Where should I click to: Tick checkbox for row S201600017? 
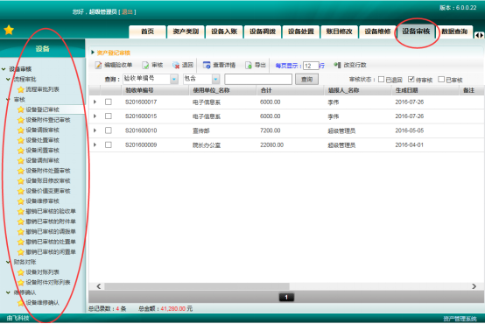pyautogui.click(x=109, y=102)
